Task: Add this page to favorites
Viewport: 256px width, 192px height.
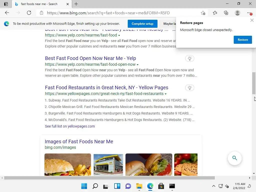Action: click(203, 13)
